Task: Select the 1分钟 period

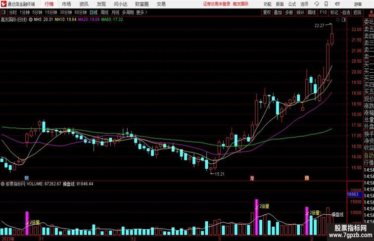Action: 25,12
